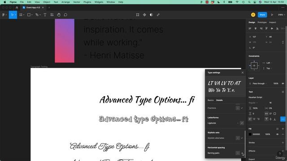This screenshot has width=287, height=161.
Task: Switch to the Prototype tab
Action: [262, 22]
